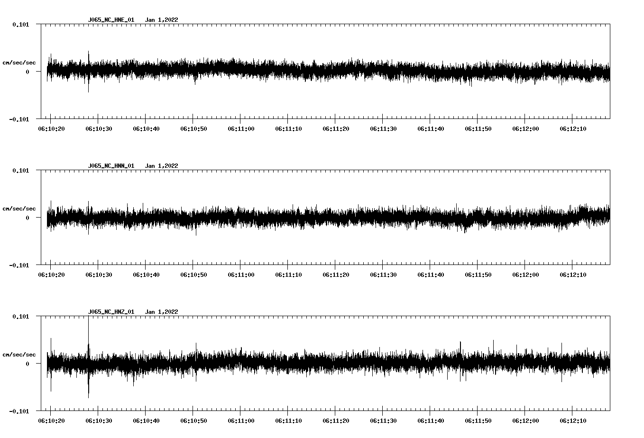The width and height of the screenshot is (644, 438).
Task: Click the 06:10:30 time label under the HNE plot
Action: click(99, 129)
